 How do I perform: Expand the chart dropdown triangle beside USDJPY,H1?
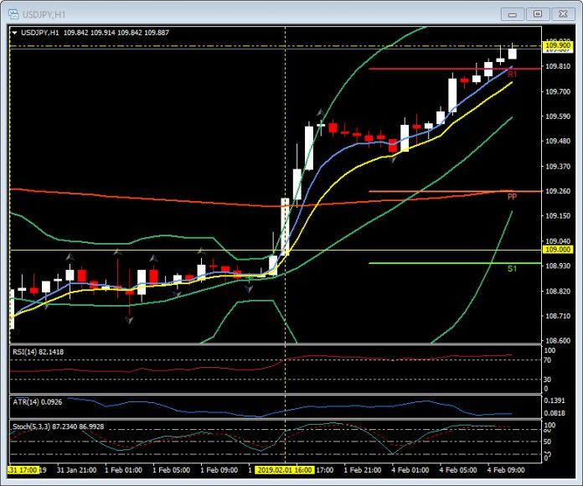(14, 33)
